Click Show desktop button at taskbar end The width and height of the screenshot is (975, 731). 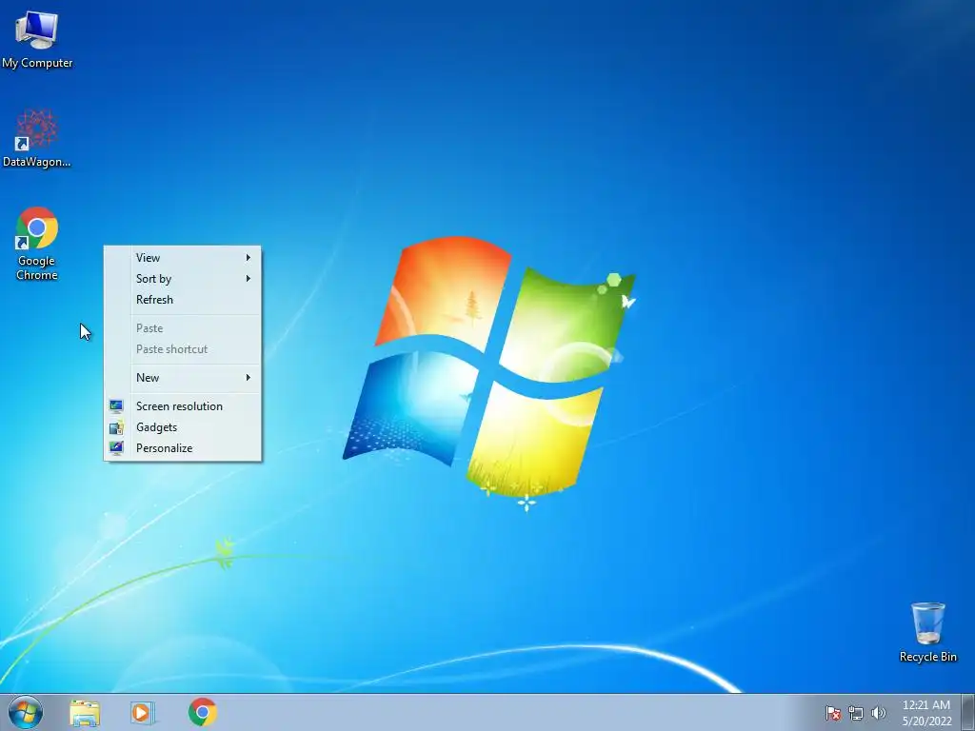click(x=968, y=712)
